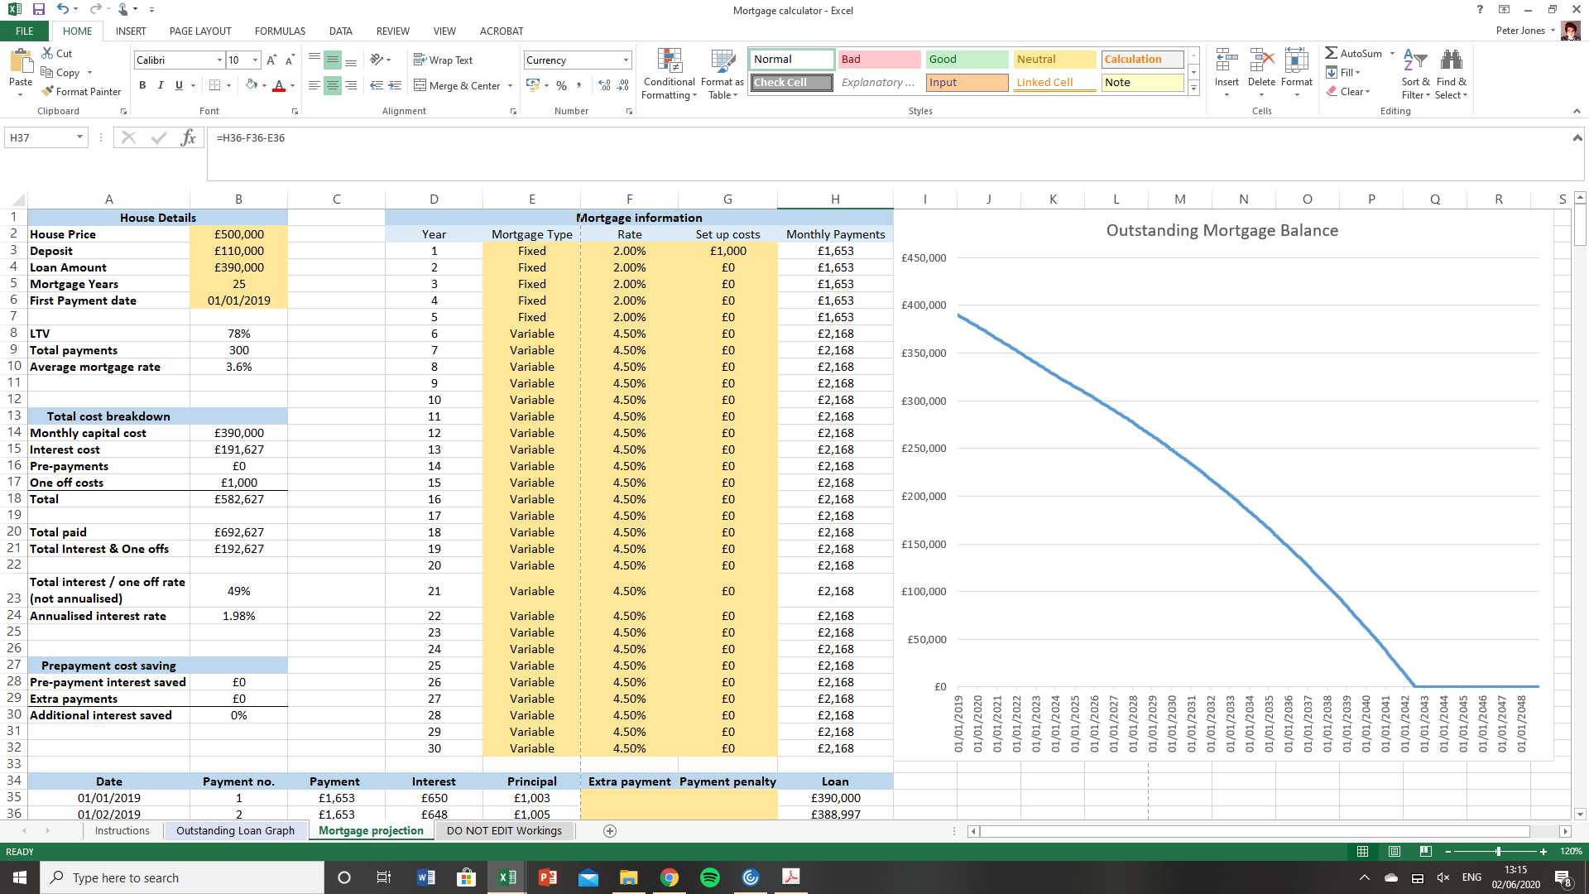The width and height of the screenshot is (1589, 894).
Task: Click the AutoSum button
Action: pos(1353,53)
